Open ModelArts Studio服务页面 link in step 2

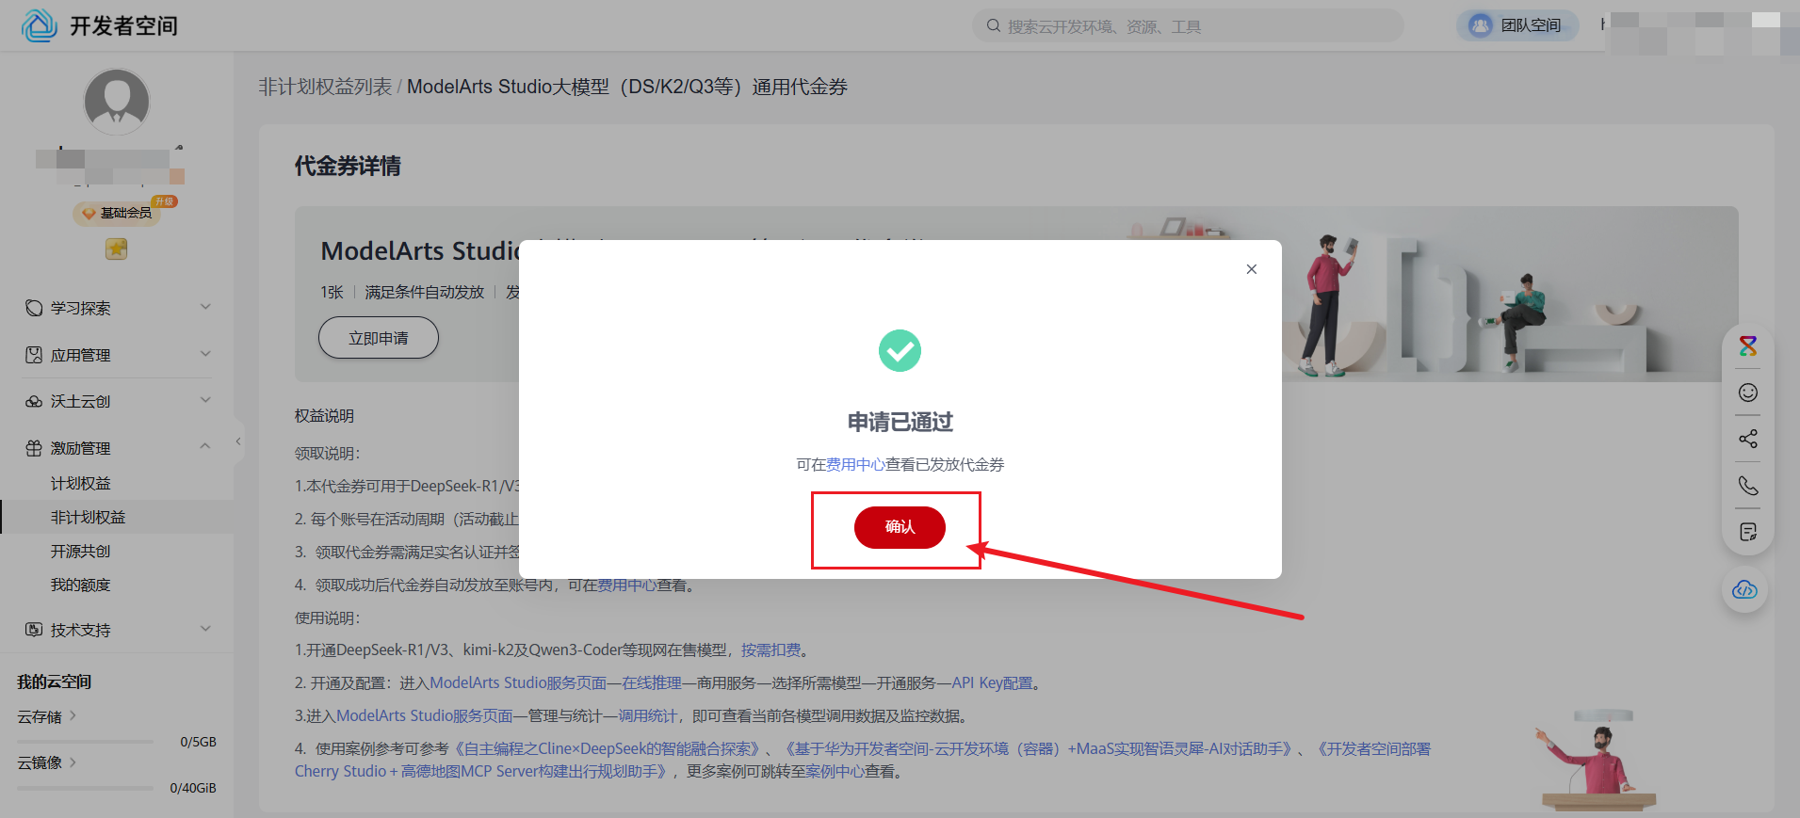coord(518,682)
